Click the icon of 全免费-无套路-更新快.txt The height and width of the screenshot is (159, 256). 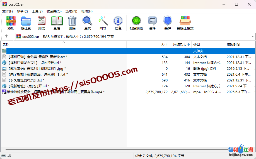4,57
